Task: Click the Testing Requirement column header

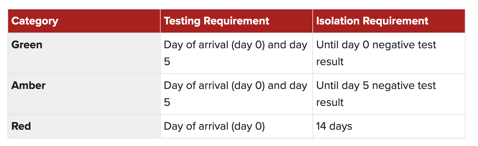Action: [x=236, y=21]
